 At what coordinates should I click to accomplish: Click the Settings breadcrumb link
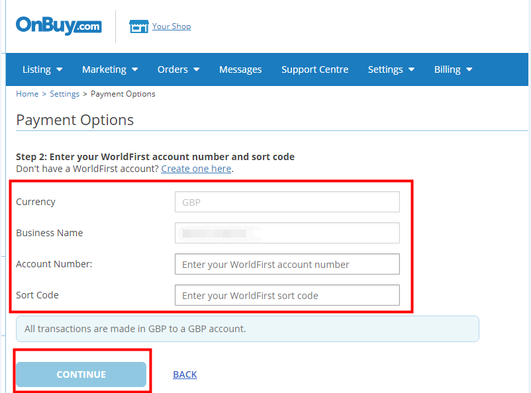click(64, 94)
